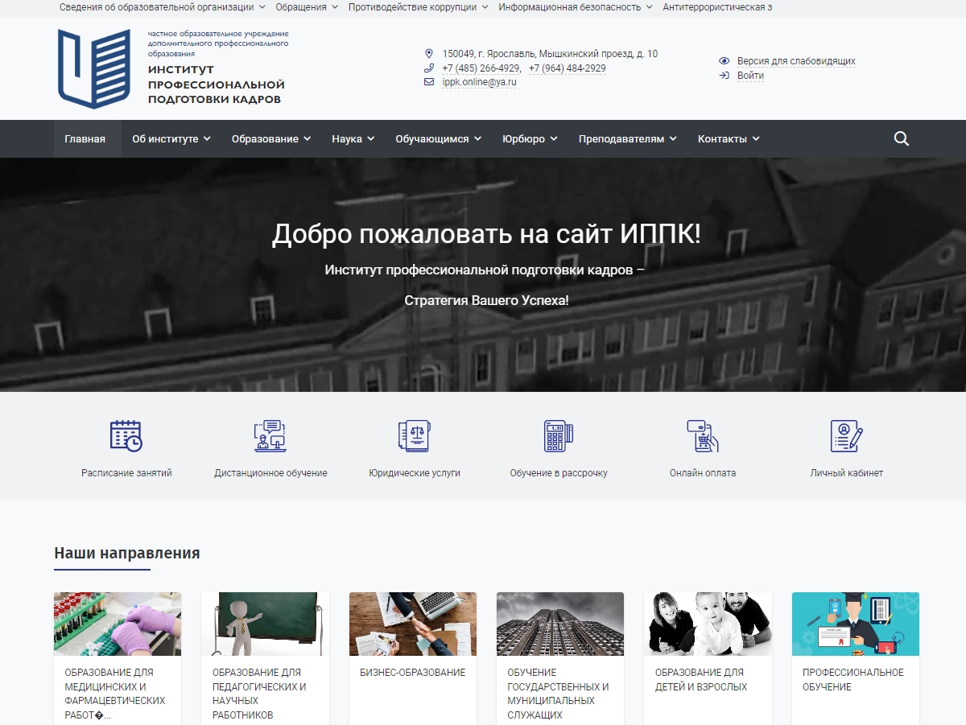Open the Онлайн оплата icon
This screenshot has height=725, width=966.
click(x=703, y=435)
